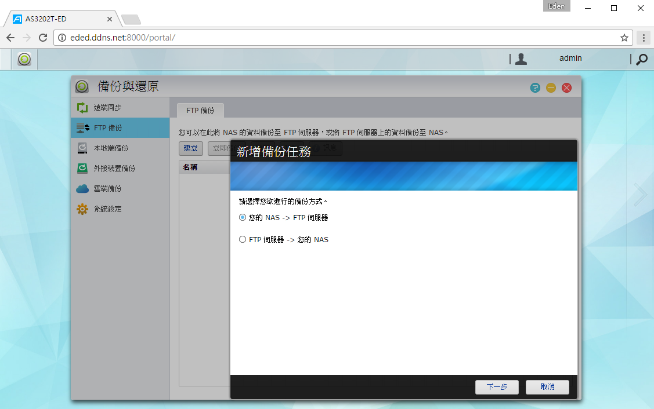Click the 本地端備份 disk icon
The height and width of the screenshot is (409, 654).
(x=82, y=148)
